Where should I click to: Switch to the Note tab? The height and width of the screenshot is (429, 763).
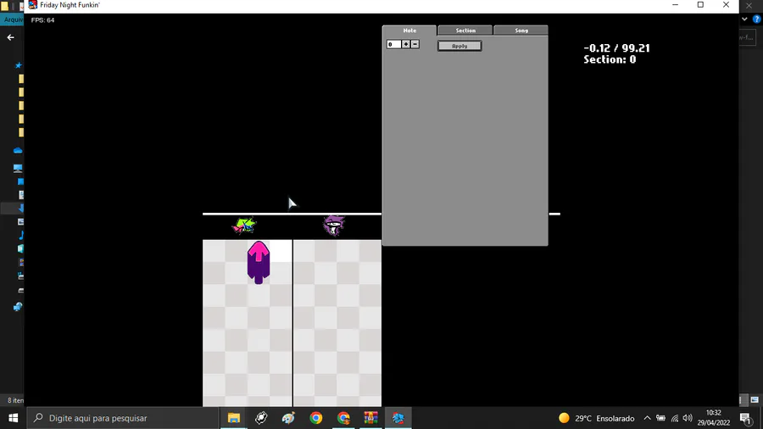[x=409, y=31]
